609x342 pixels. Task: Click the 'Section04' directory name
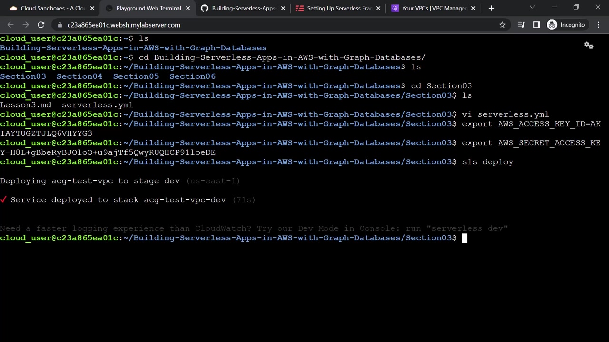(x=79, y=76)
